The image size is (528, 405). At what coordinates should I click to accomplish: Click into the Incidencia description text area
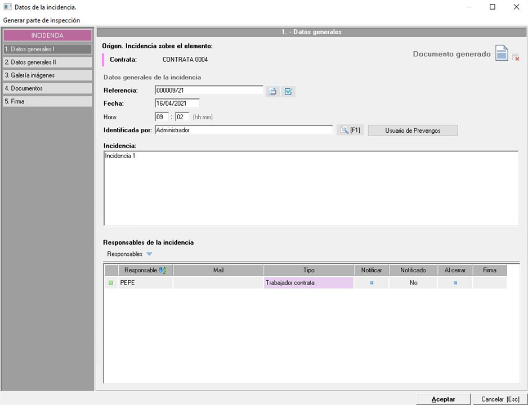(x=311, y=188)
